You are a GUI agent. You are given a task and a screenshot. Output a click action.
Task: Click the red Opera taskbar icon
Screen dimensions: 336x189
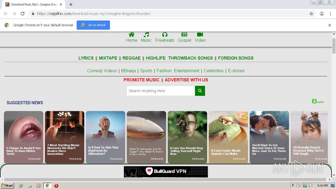click(56, 186)
